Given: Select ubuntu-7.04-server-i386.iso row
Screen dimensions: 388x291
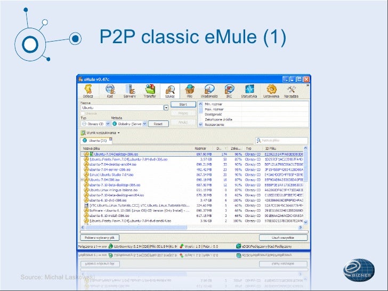Looking at the screenshot, I should (192, 169).
